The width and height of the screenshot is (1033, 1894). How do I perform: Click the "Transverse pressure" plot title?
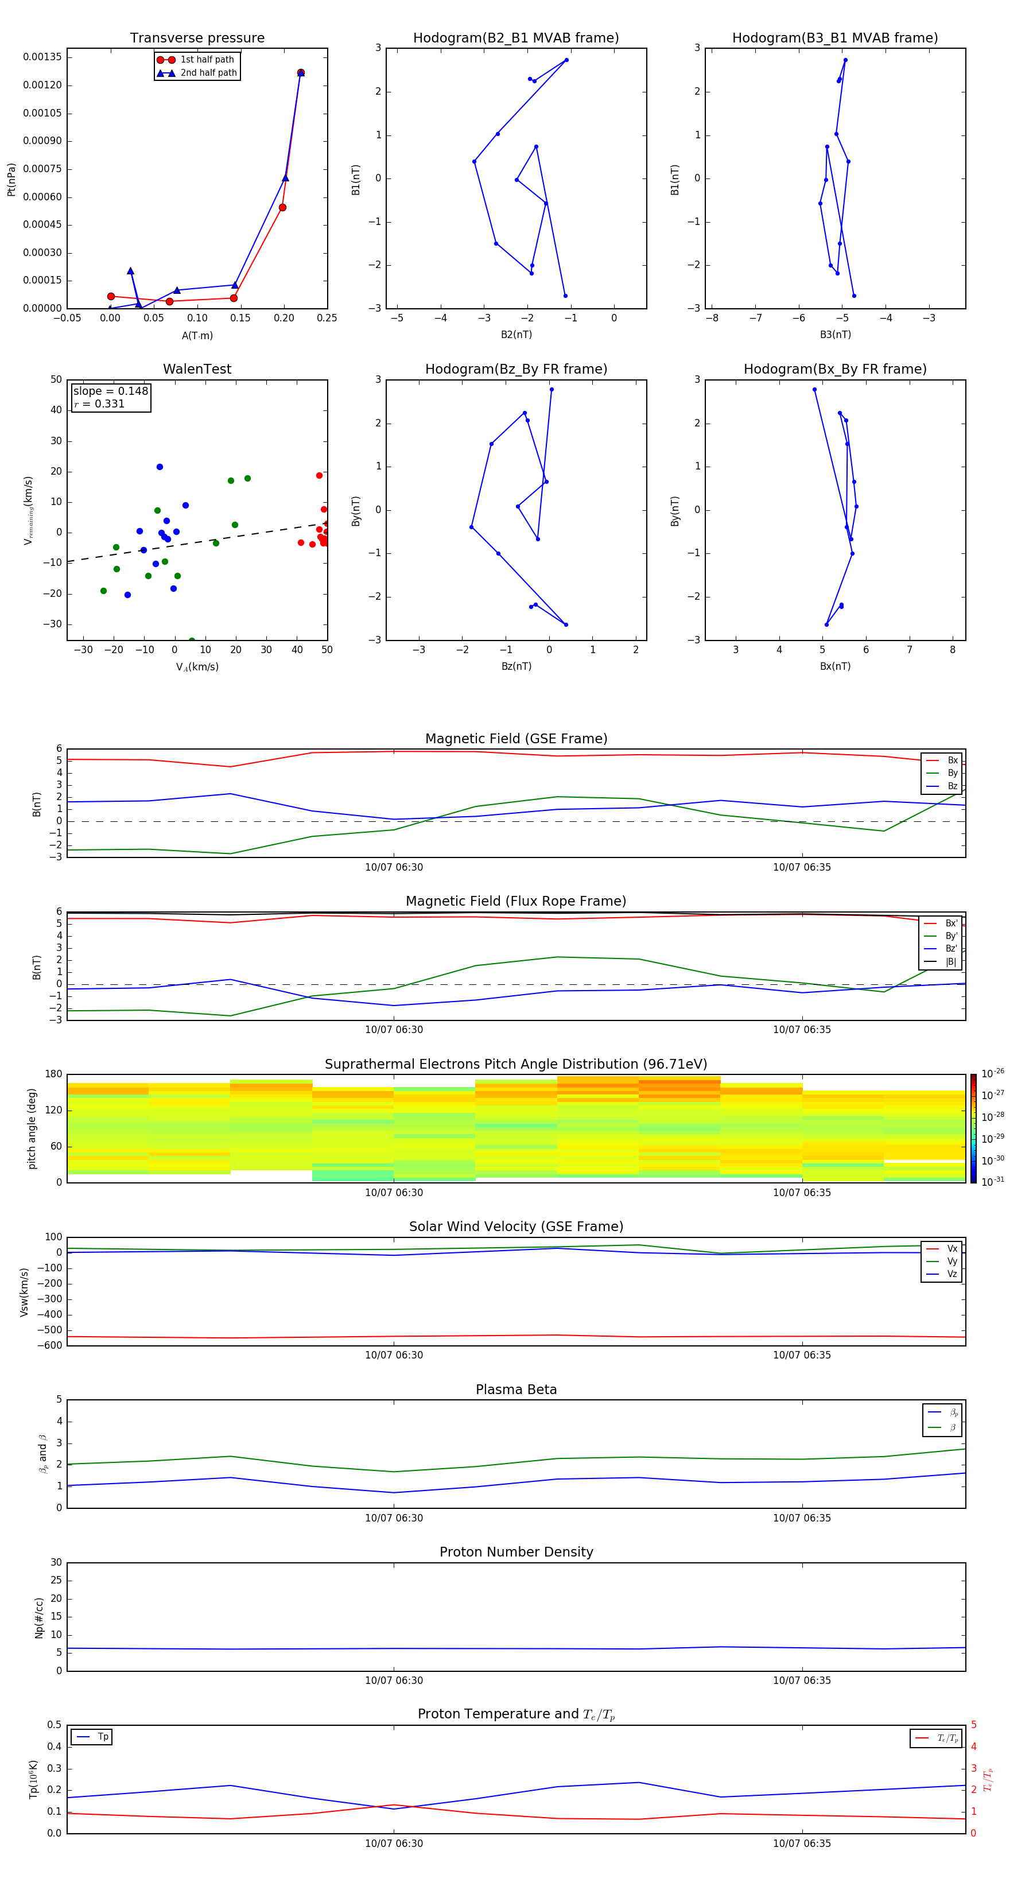click(197, 38)
